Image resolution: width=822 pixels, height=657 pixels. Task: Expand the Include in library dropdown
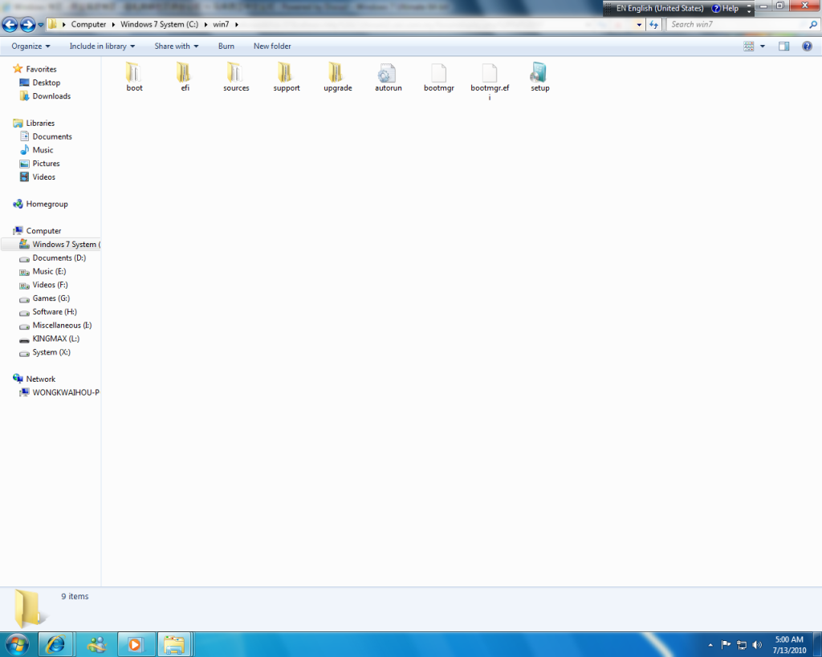(102, 47)
